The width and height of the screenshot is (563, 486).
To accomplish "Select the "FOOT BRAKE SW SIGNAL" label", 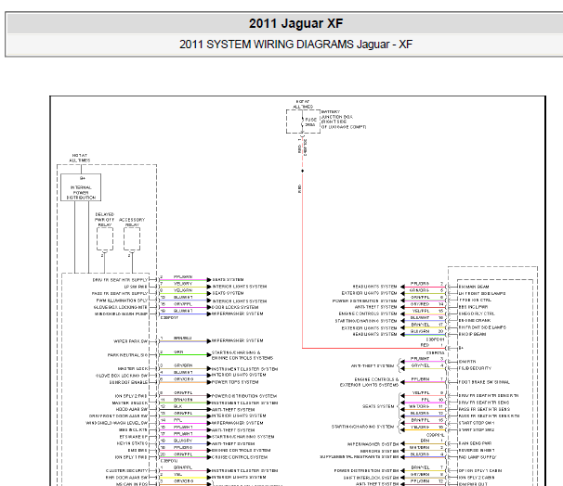I will 484,382.
